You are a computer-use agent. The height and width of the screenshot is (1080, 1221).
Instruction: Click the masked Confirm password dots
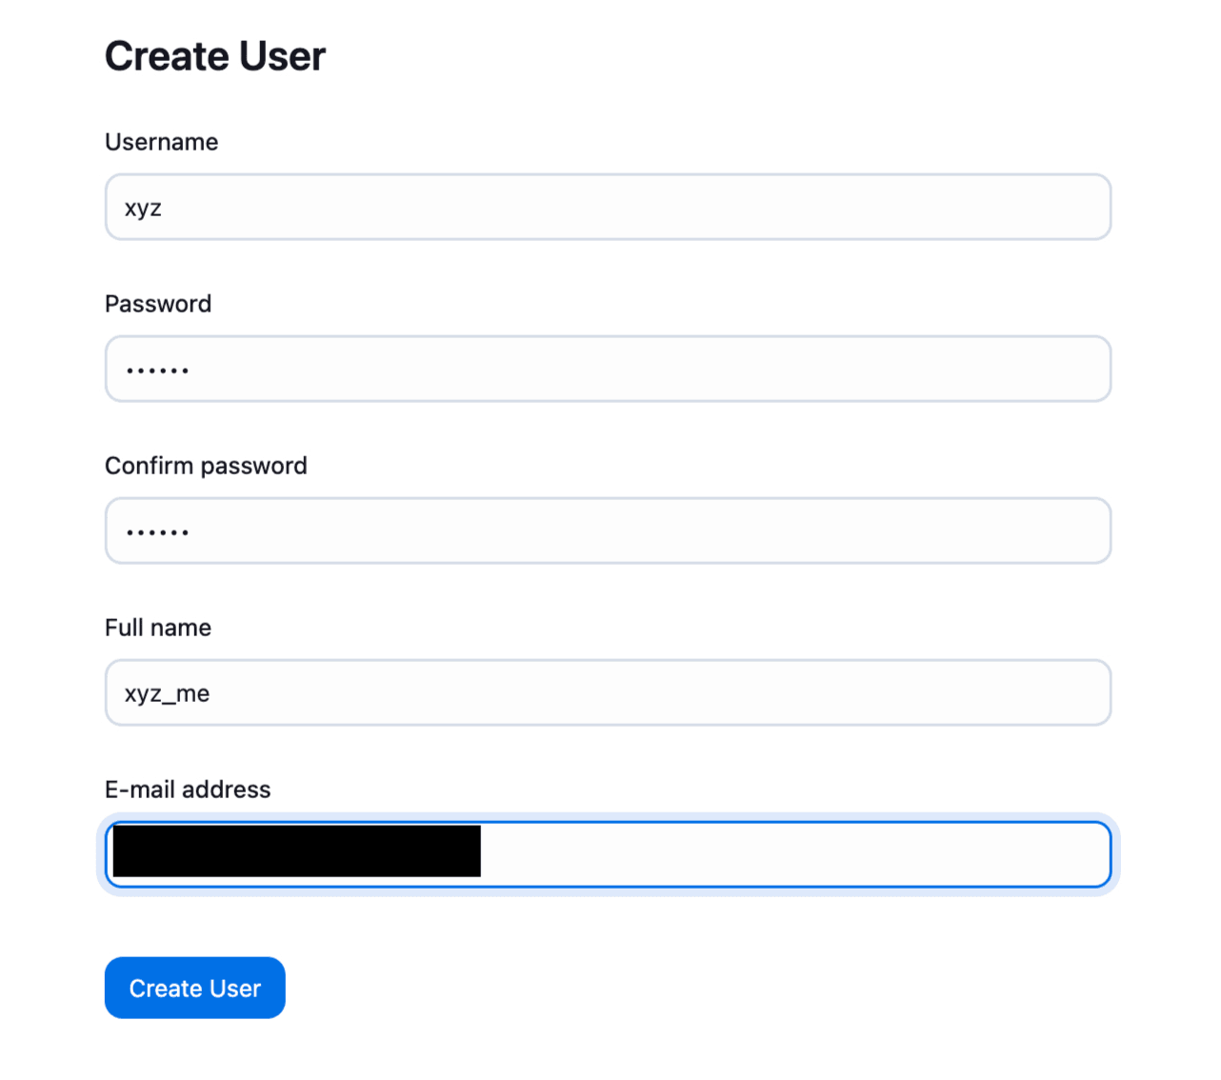tap(156, 530)
